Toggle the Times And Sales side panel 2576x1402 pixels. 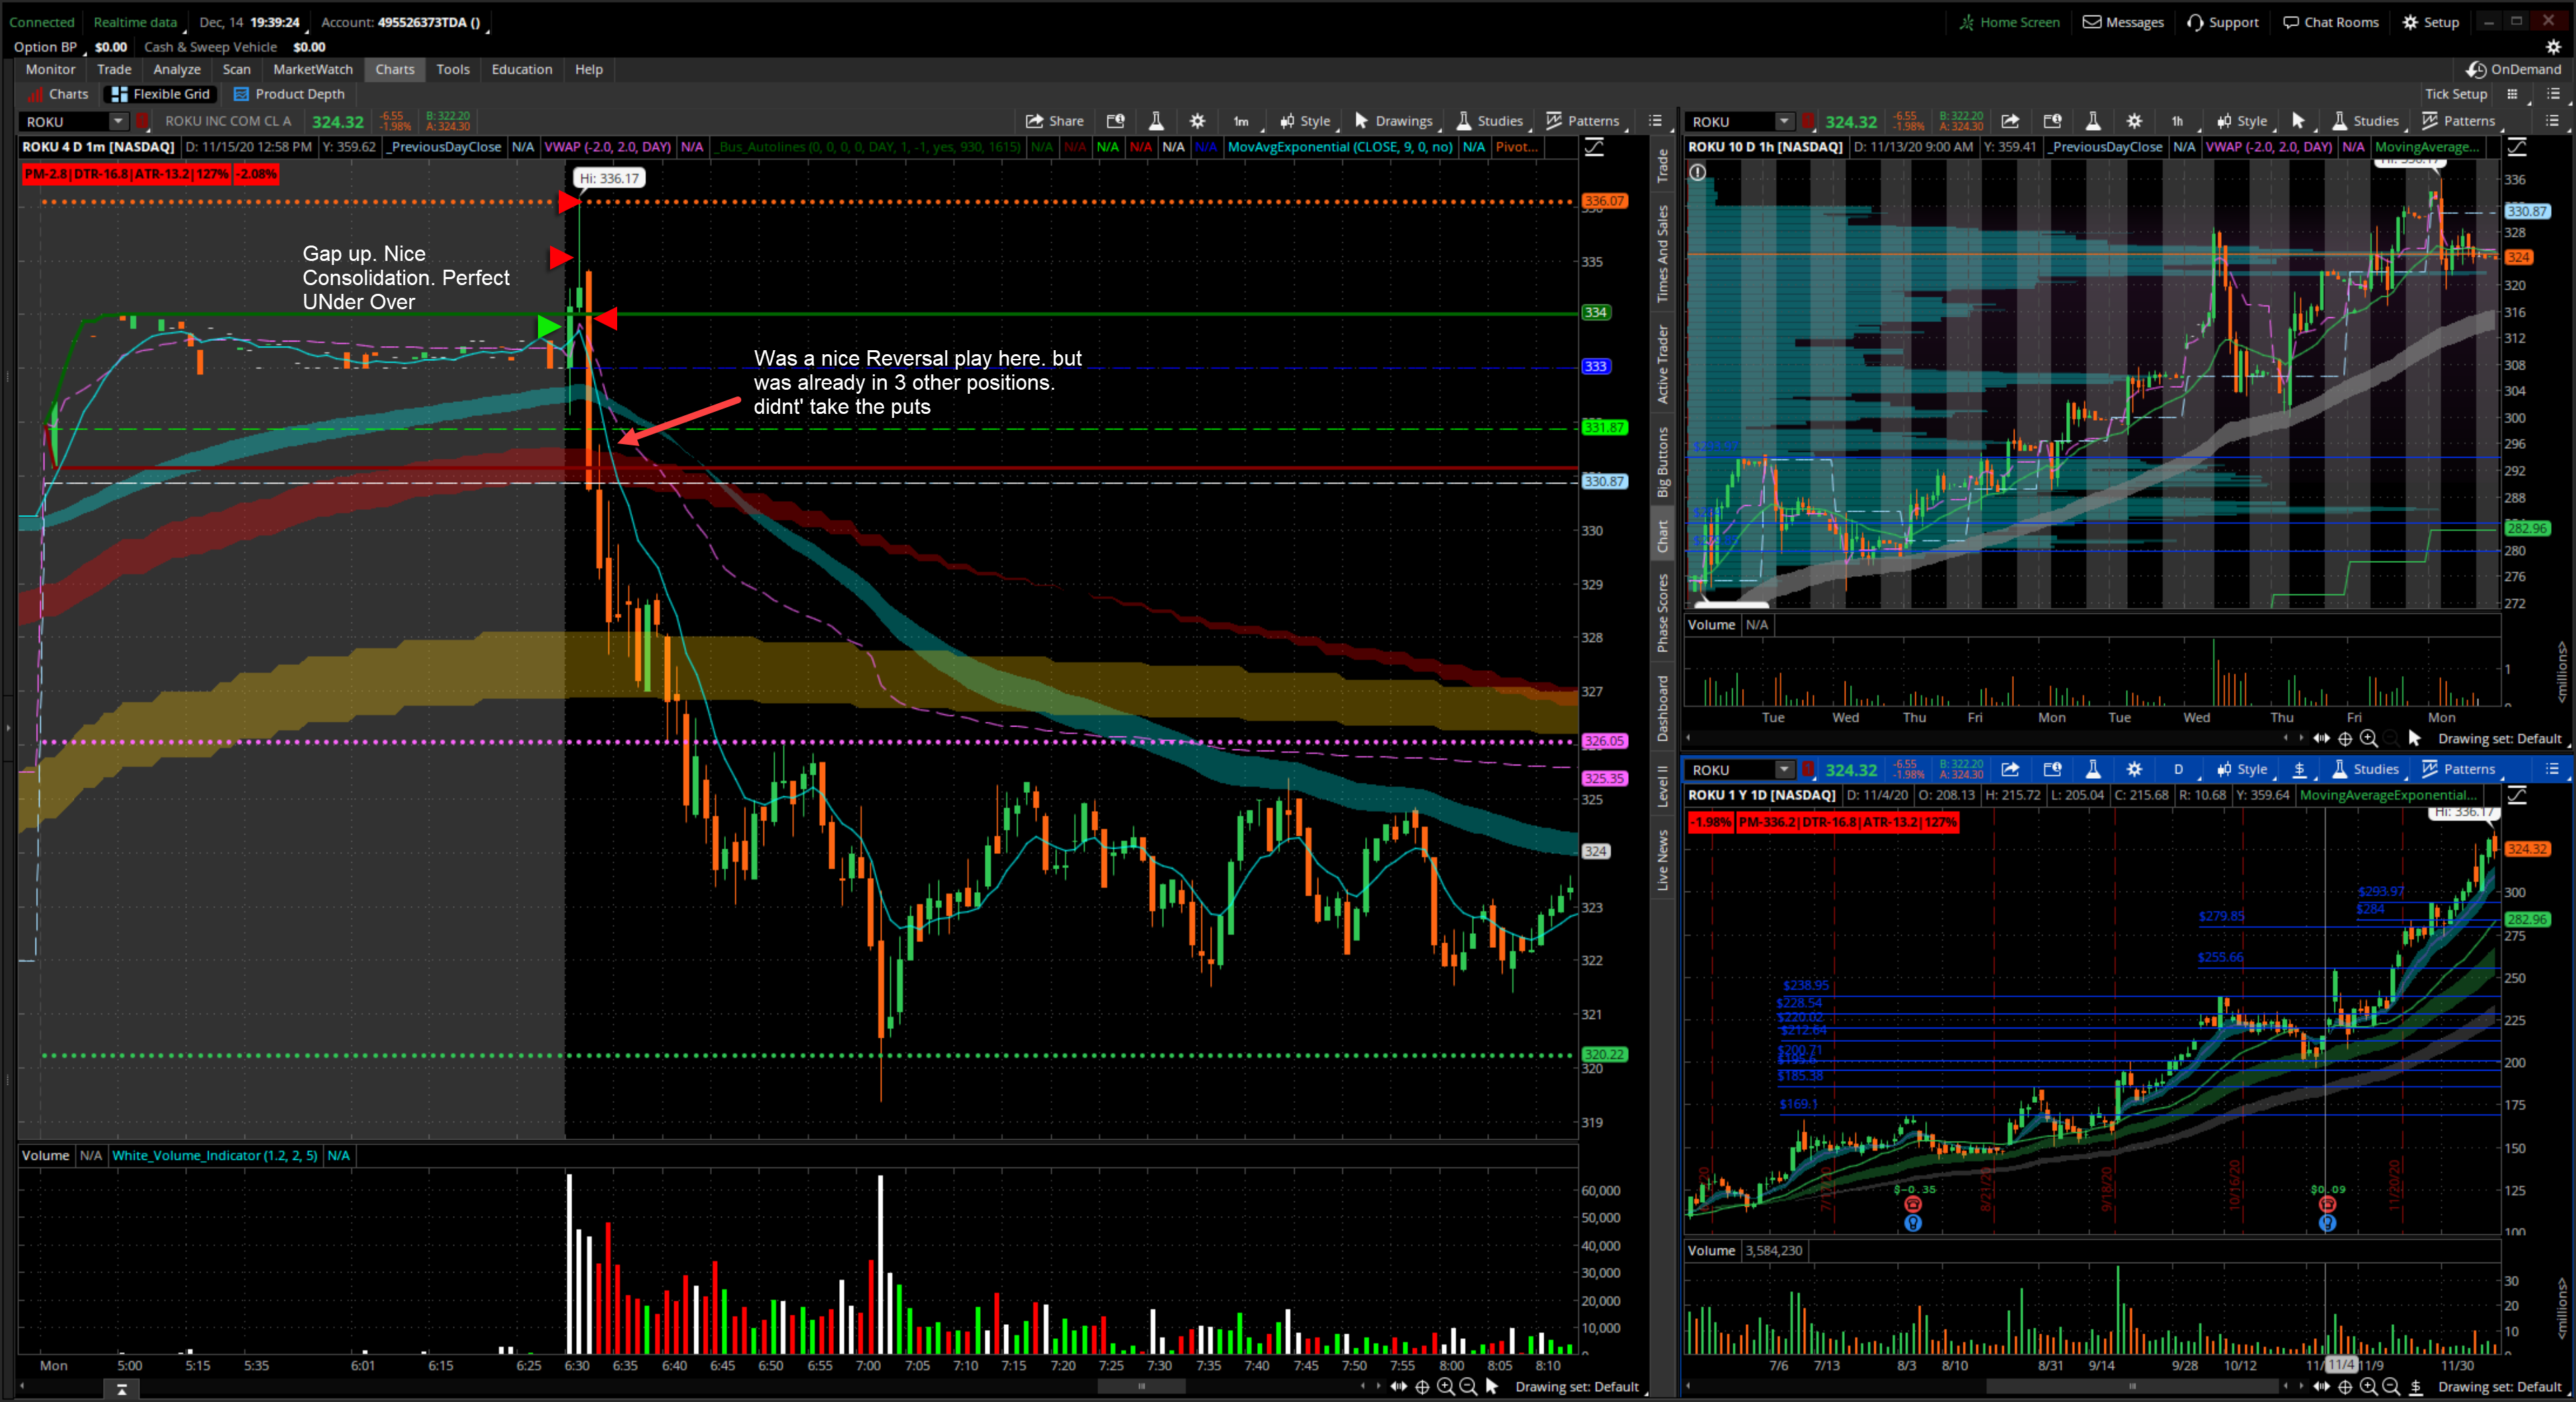1662,254
